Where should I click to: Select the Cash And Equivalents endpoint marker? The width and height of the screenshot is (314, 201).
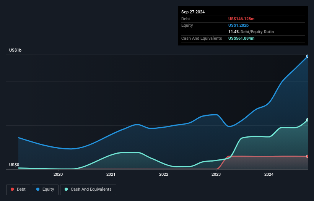(x=307, y=120)
